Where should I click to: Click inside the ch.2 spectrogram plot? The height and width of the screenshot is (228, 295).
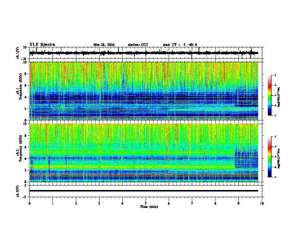pos(144,153)
